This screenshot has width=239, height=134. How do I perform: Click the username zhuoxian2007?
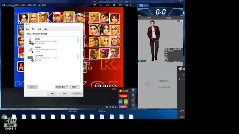[x=145, y=18]
